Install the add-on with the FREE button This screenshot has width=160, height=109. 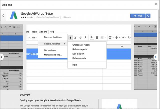click(x=138, y=16)
